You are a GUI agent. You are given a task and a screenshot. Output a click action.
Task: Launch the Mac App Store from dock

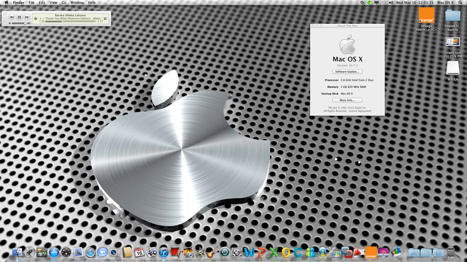coord(54,252)
